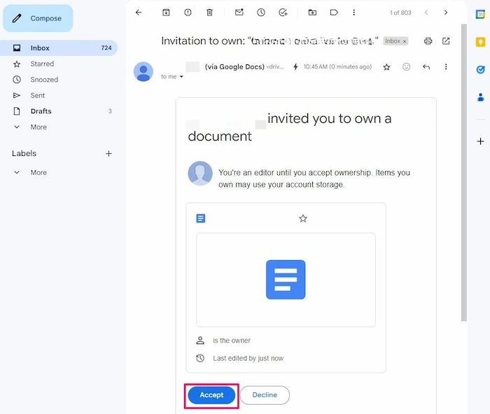Open email in a new window

pos(446,41)
